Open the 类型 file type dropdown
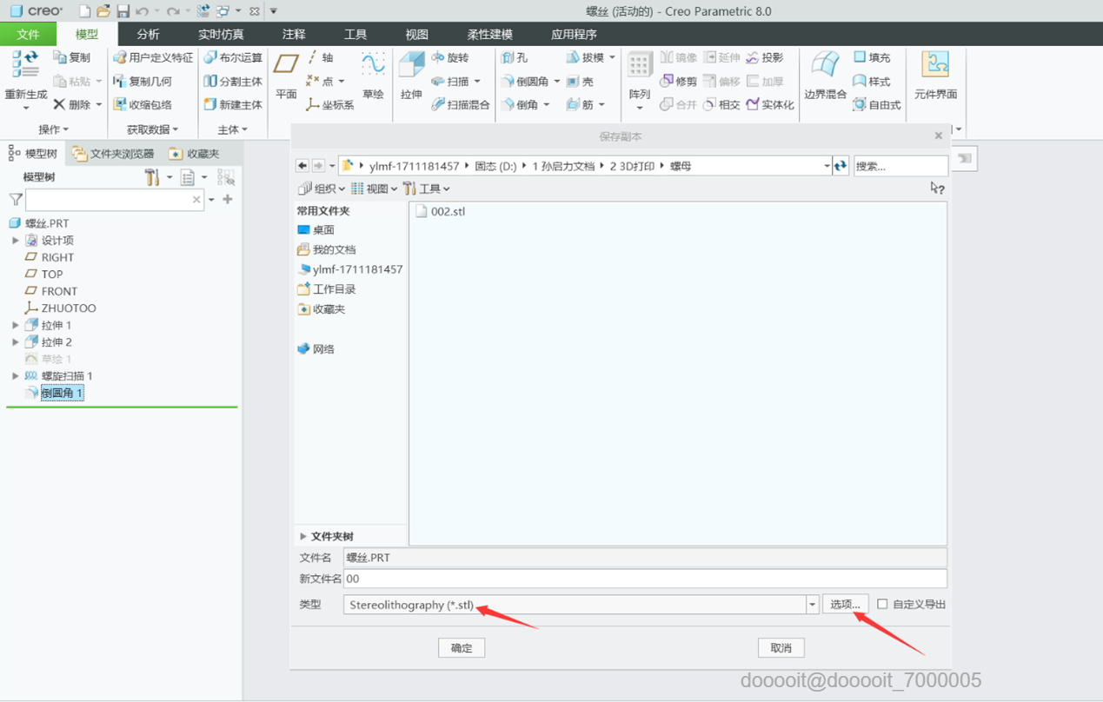 click(813, 605)
